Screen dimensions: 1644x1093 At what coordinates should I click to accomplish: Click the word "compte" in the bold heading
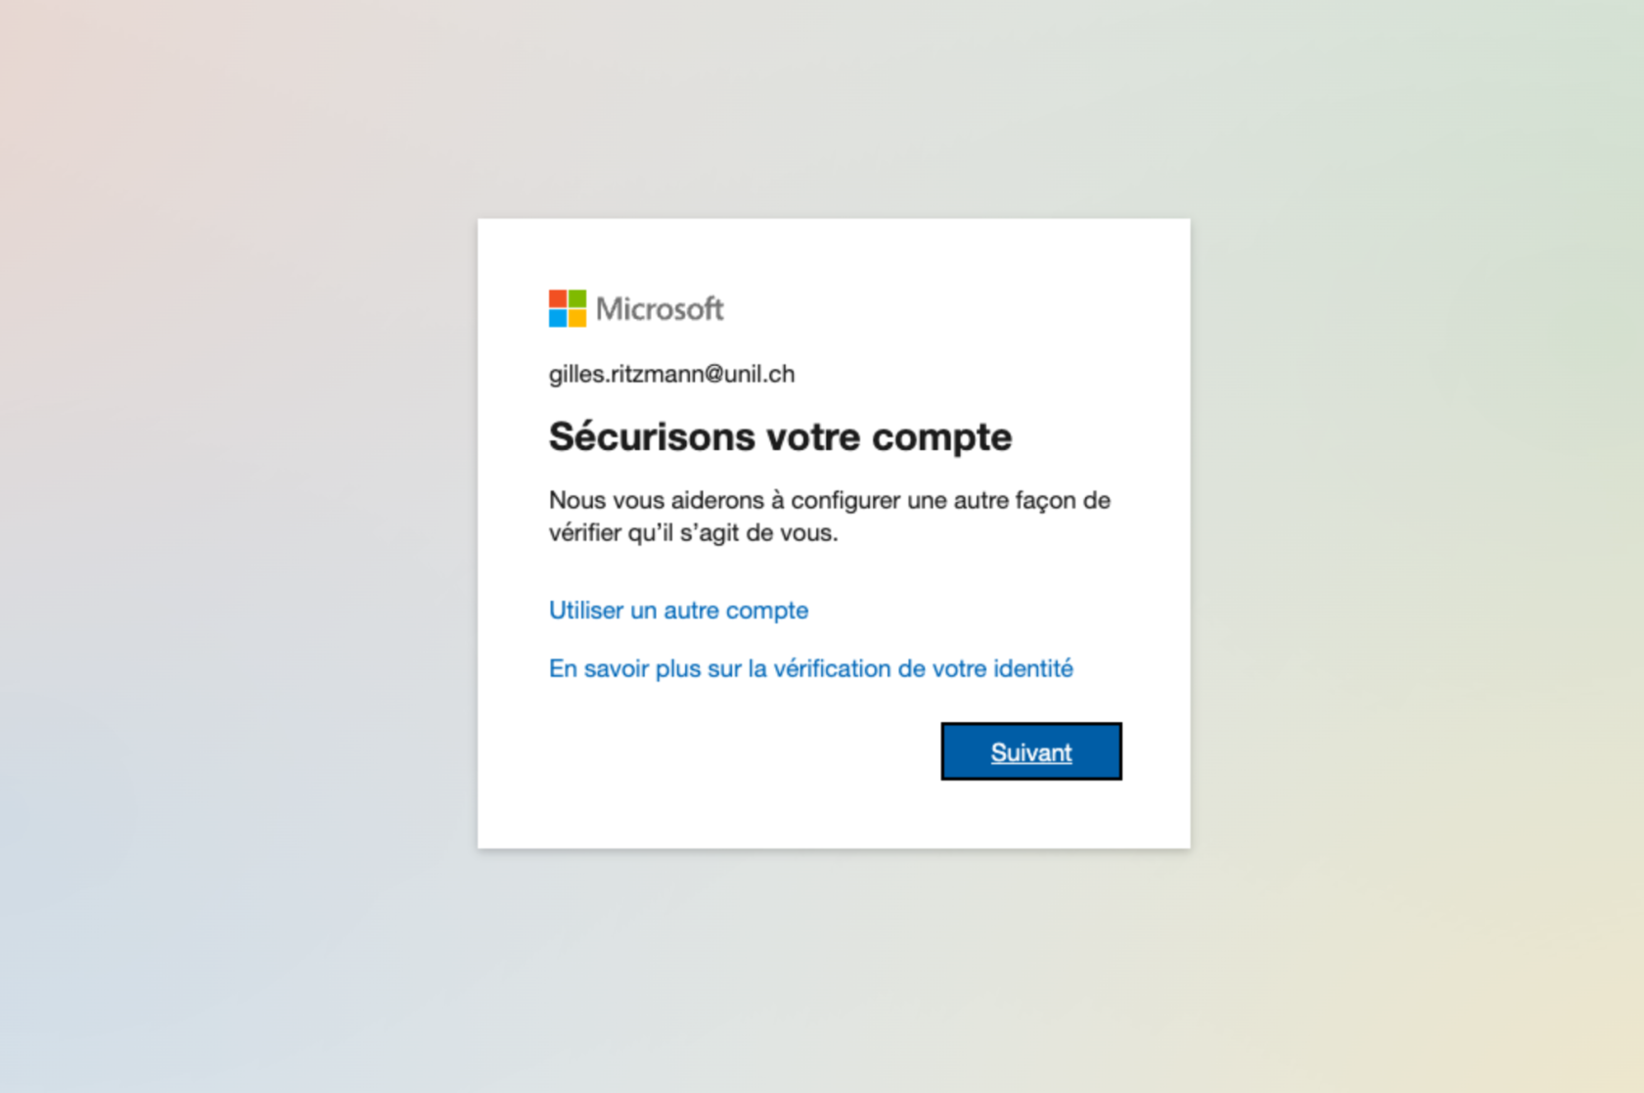(x=941, y=436)
